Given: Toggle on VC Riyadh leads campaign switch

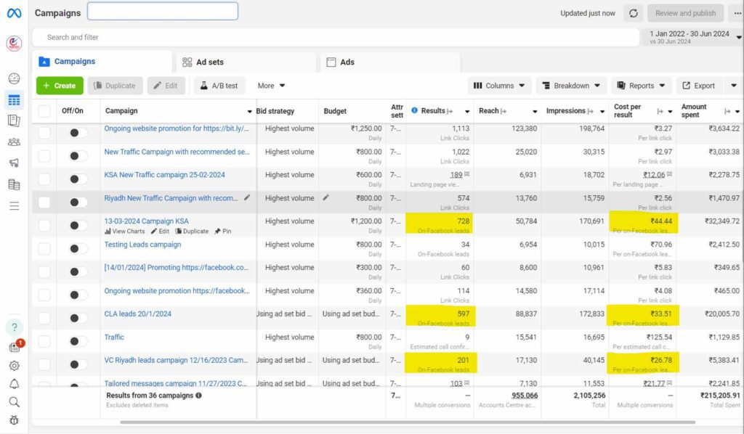Looking at the screenshot, I should [78, 365].
